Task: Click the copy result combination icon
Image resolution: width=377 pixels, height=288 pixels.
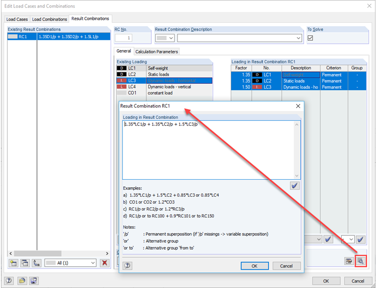Action: point(25,263)
